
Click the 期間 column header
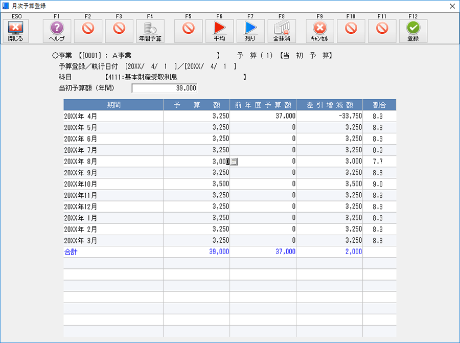113,105
